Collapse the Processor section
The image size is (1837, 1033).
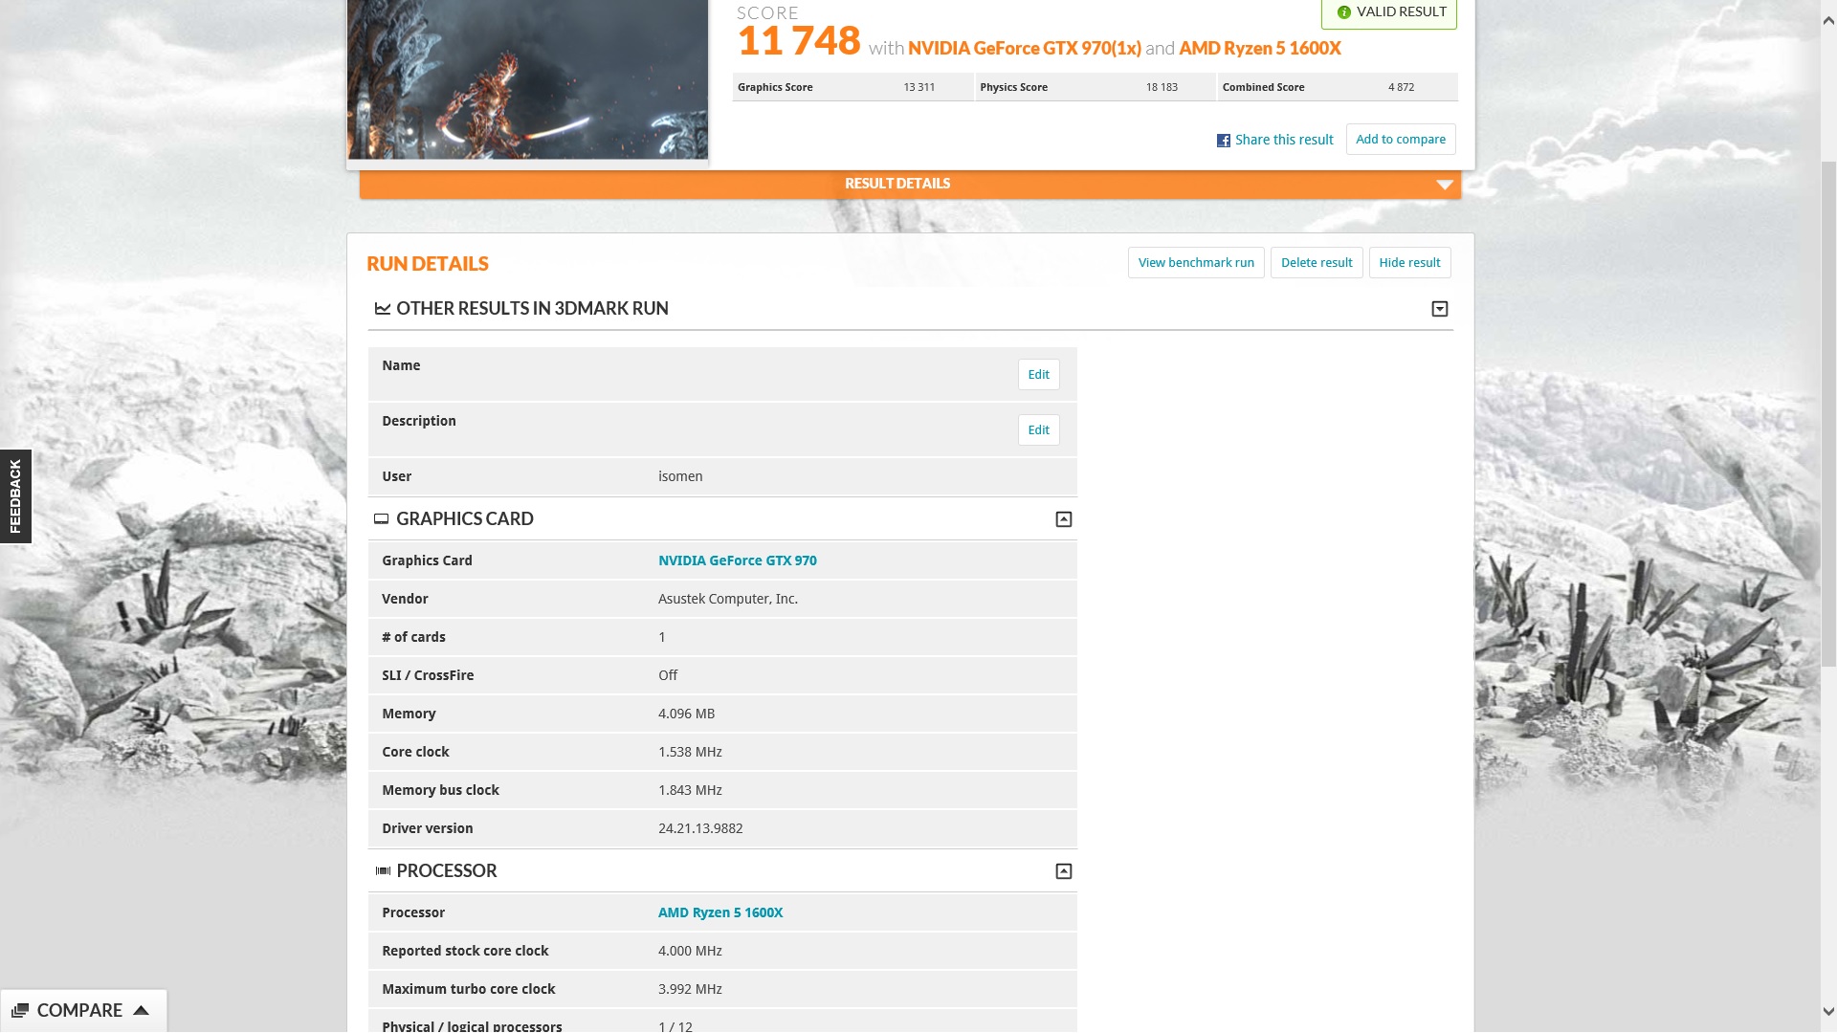pyautogui.click(x=1063, y=871)
